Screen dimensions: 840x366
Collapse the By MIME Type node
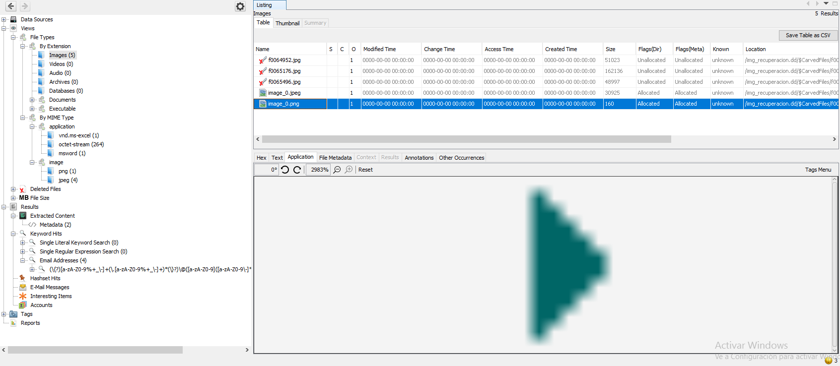(23, 118)
